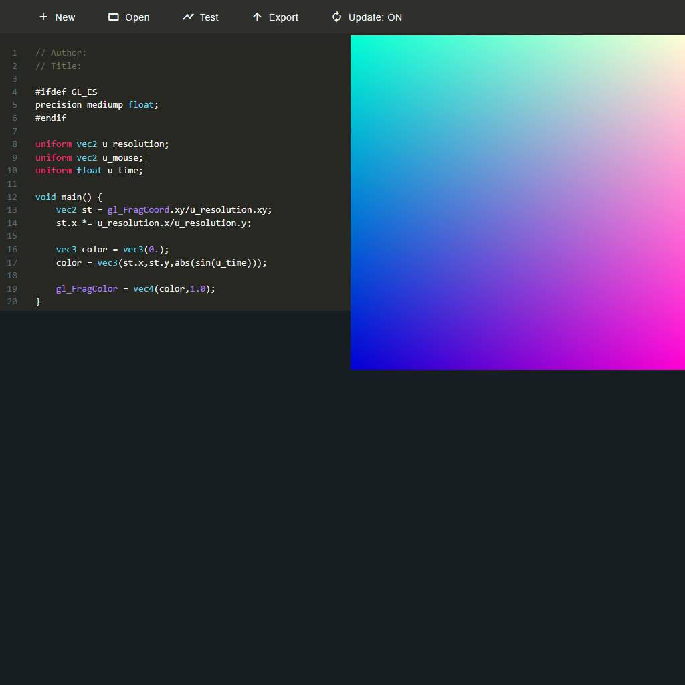
Task: Open a shader file using Open
Action: tap(128, 17)
